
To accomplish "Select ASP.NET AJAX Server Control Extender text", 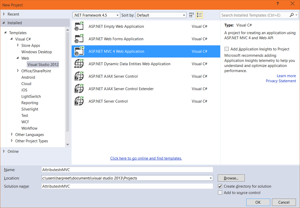I will (121, 89).
